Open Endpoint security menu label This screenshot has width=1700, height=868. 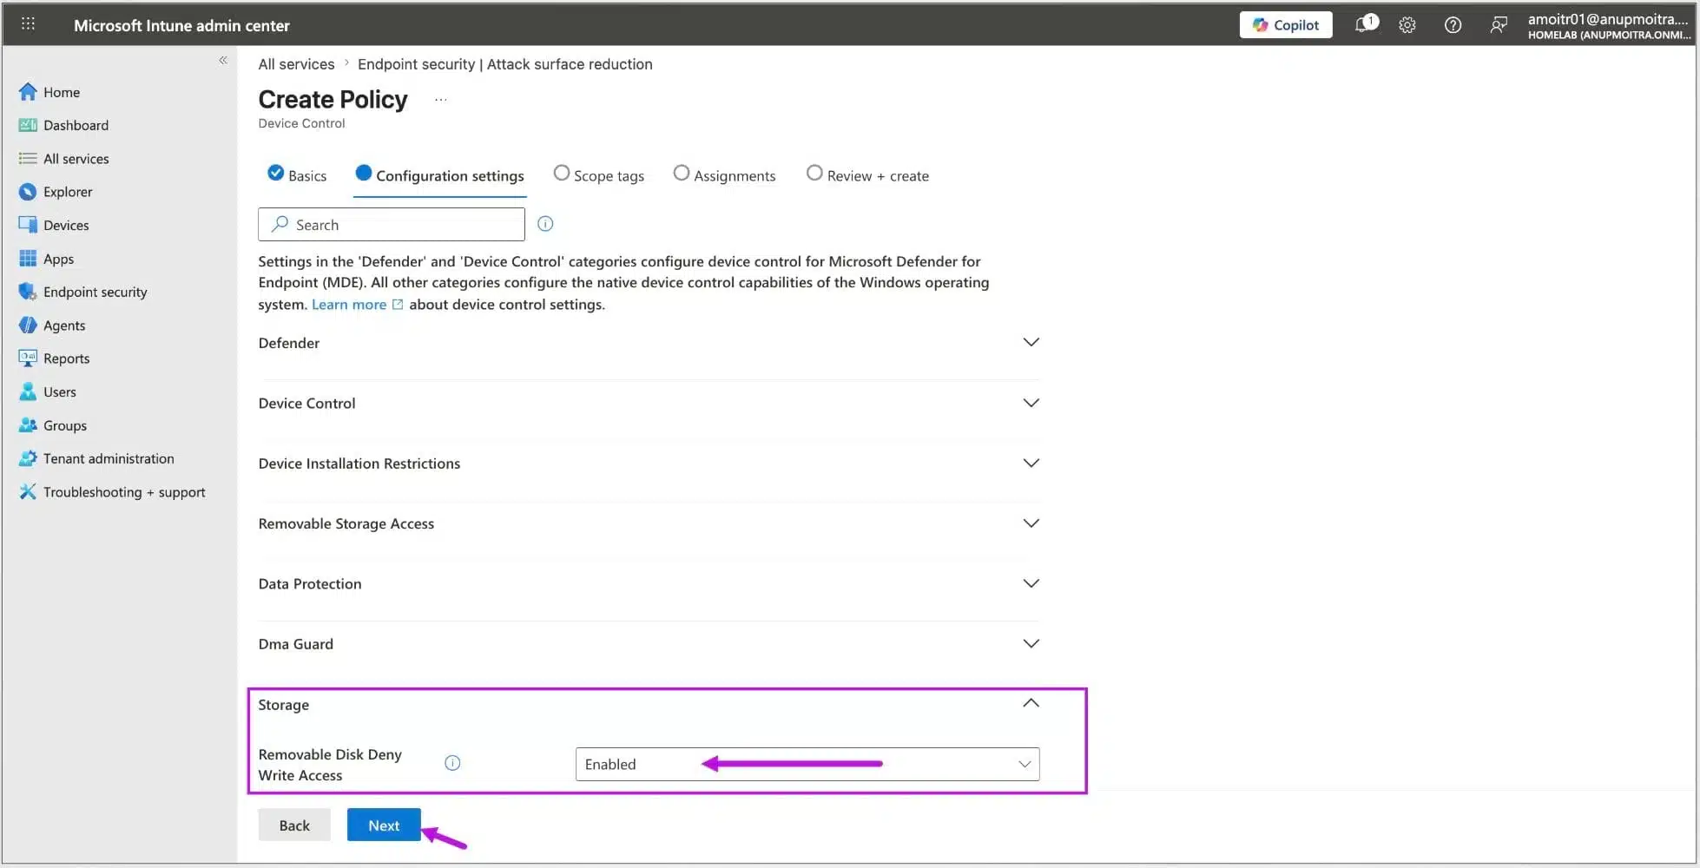(x=96, y=292)
